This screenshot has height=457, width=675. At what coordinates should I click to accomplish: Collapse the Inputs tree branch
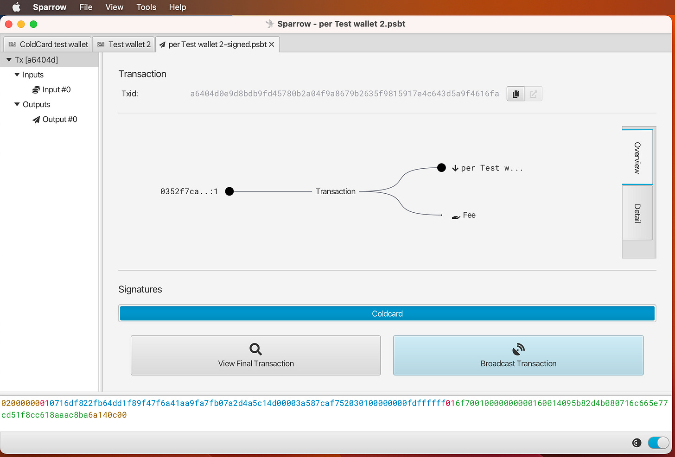(17, 75)
